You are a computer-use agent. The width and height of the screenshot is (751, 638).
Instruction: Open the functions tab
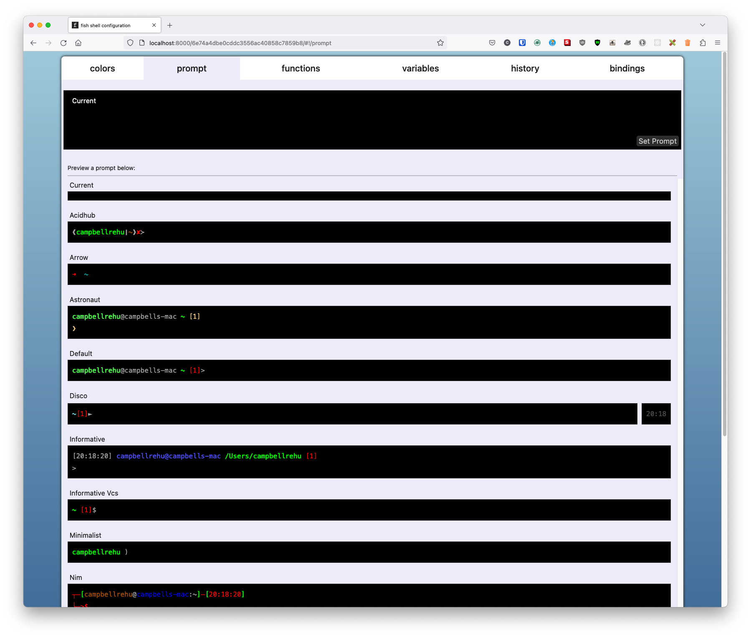click(301, 68)
